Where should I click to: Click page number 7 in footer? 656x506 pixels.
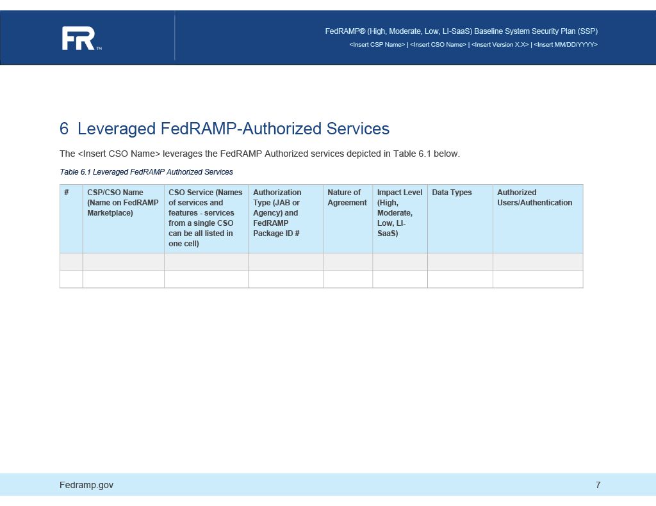(x=597, y=485)
